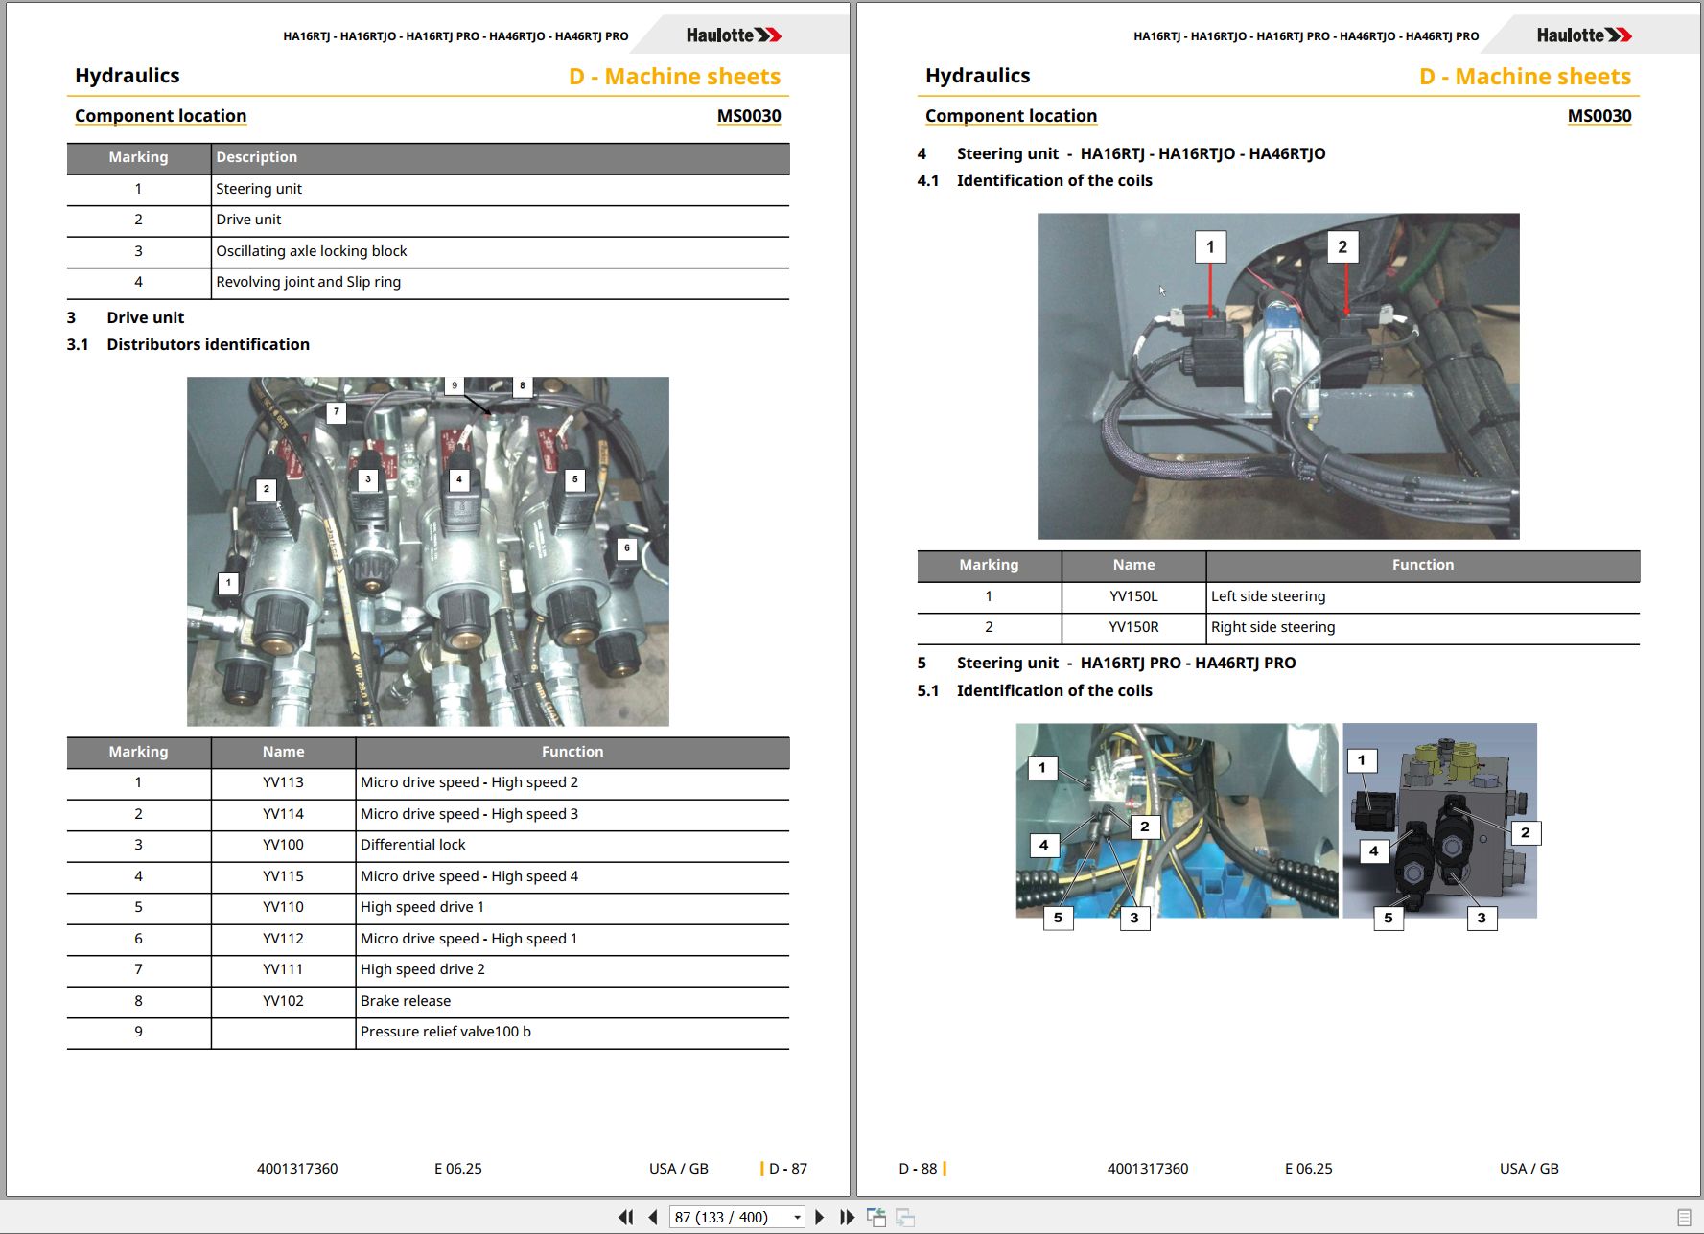Click Component location heading on the right page
The height and width of the screenshot is (1234, 1704).
click(x=1011, y=116)
